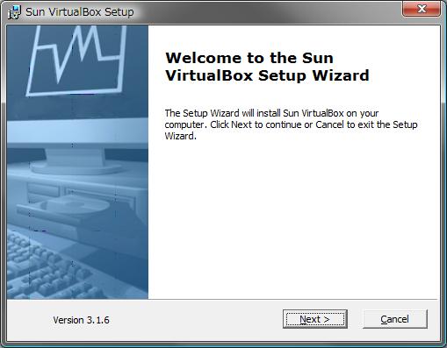Viewport: 447px width, 348px height.
Task: Click the computer banner image on the left
Action: click(x=77, y=162)
